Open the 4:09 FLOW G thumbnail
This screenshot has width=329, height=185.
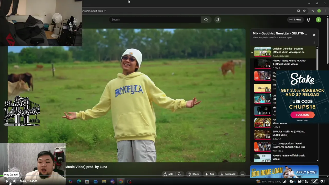tap(262, 123)
